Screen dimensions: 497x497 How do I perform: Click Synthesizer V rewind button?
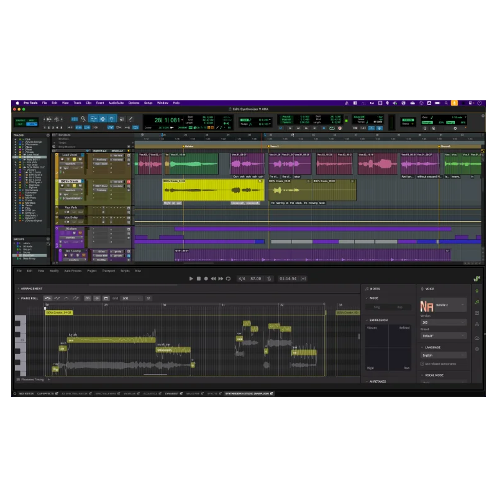(213, 278)
